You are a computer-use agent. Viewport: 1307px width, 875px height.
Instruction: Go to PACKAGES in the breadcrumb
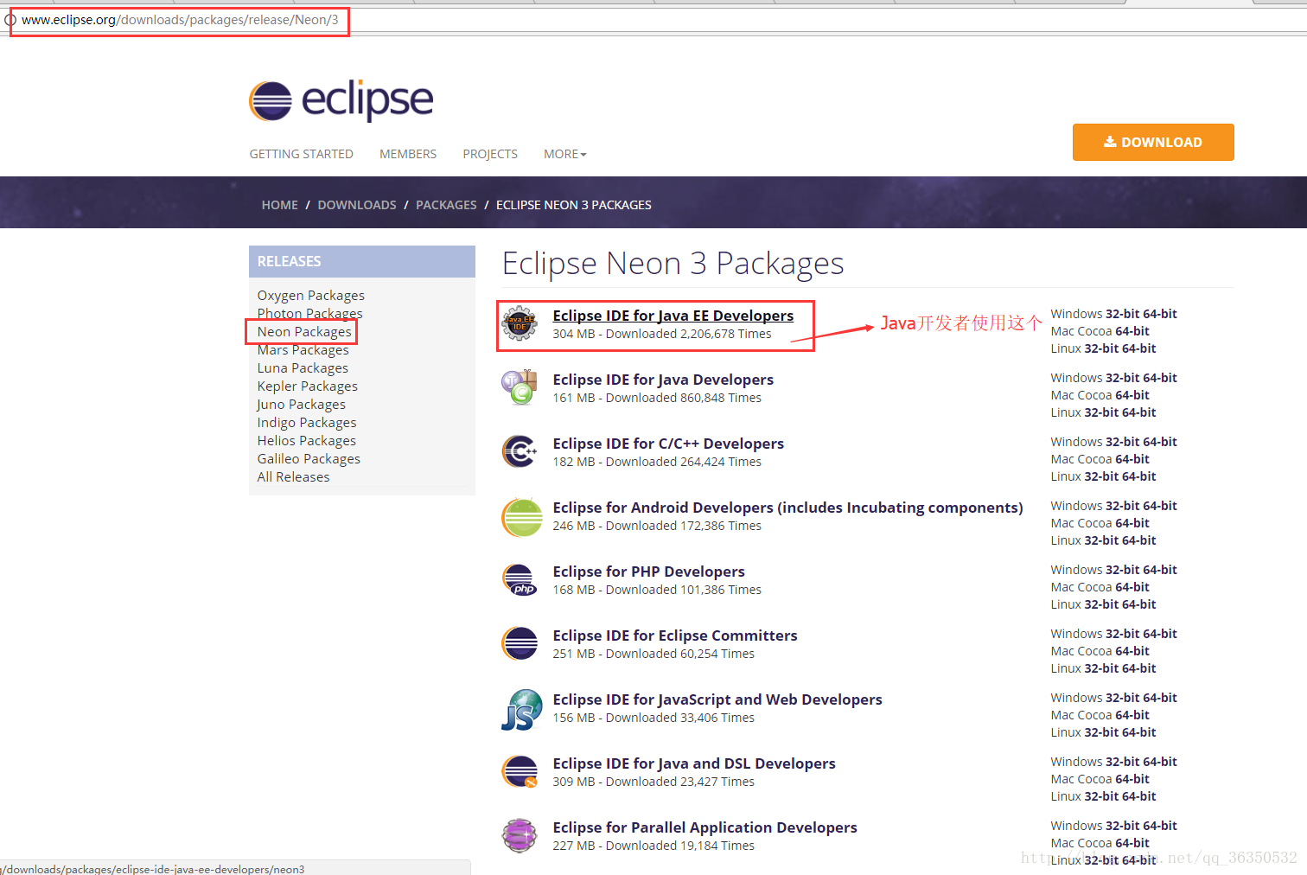pyautogui.click(x=446, y=205)
